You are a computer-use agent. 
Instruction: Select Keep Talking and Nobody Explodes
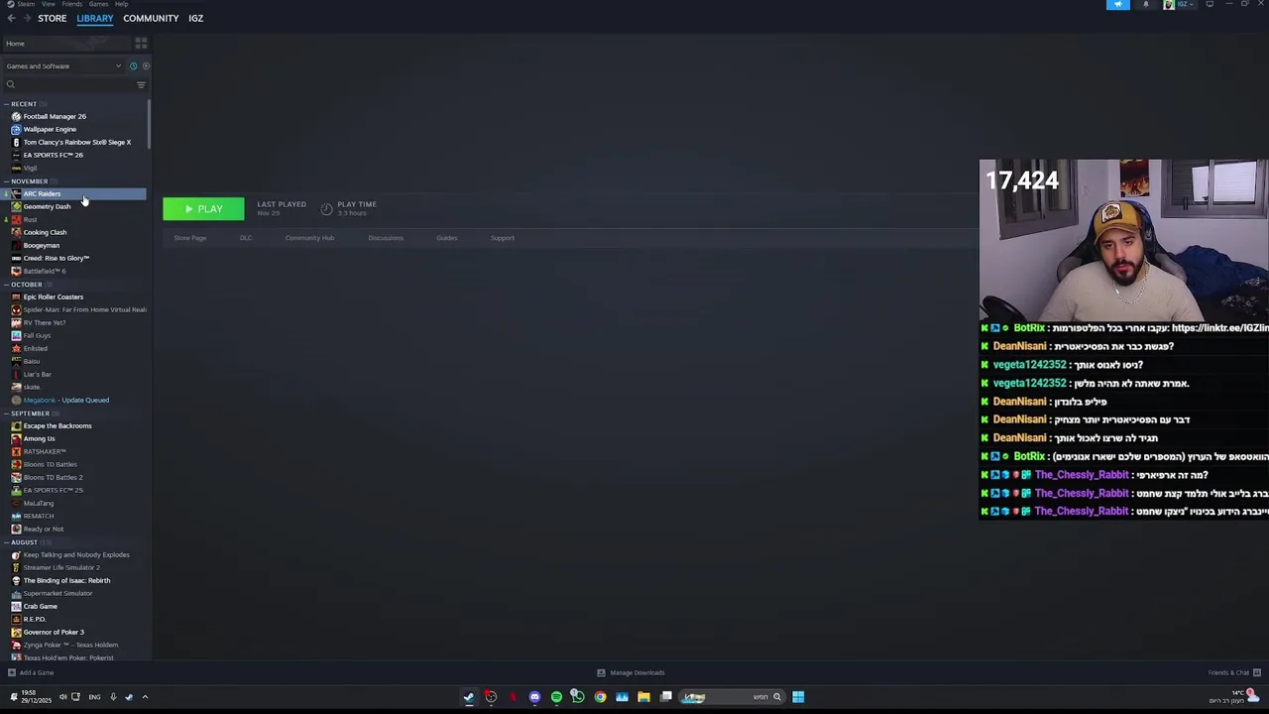(75, 555)
